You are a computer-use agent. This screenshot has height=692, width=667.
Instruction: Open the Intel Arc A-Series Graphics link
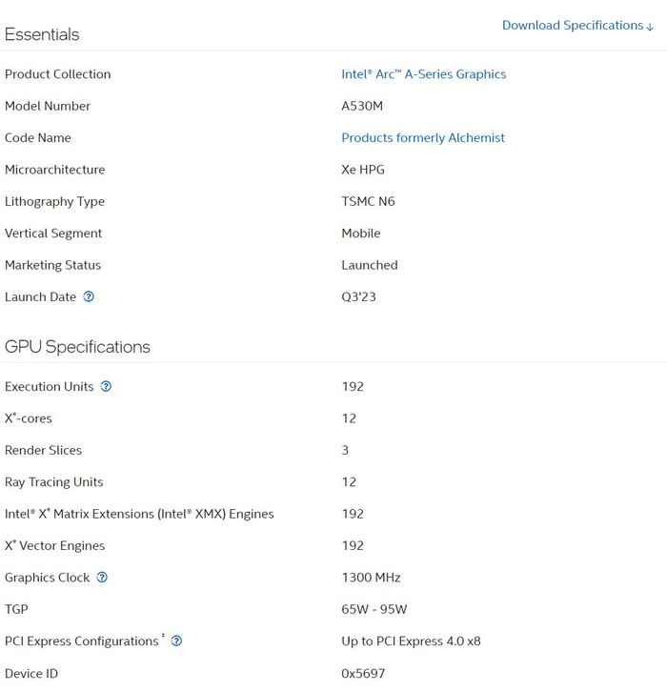(x=423, y=74)
